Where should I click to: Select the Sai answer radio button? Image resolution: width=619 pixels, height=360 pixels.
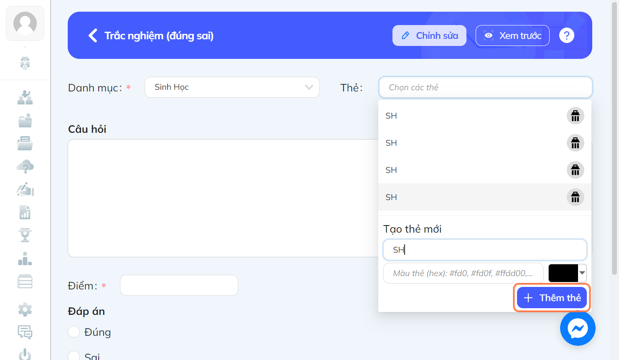point(74,356)
